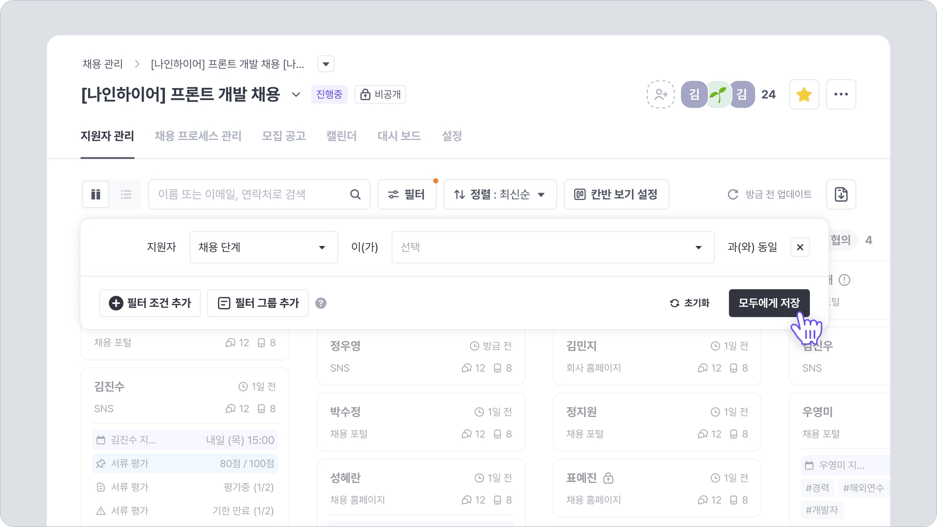This screenshot has height=527, width=937.
Task: Open 김민지 applicant card
Action: (x=657, y=356)
